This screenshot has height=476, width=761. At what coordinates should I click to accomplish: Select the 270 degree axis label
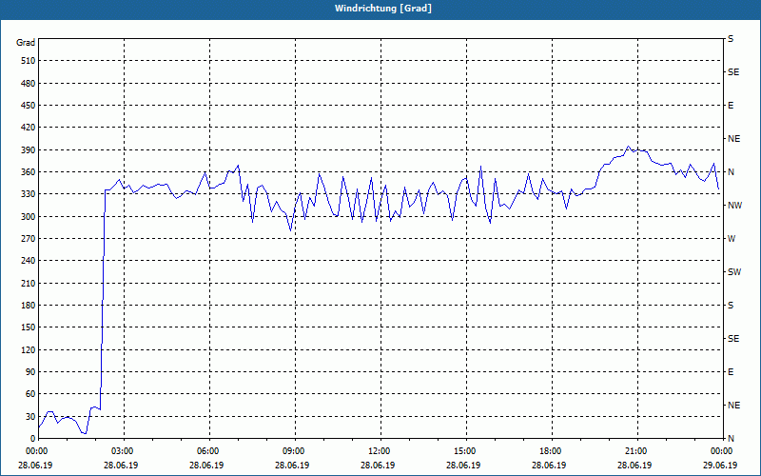tap(29, 239)
